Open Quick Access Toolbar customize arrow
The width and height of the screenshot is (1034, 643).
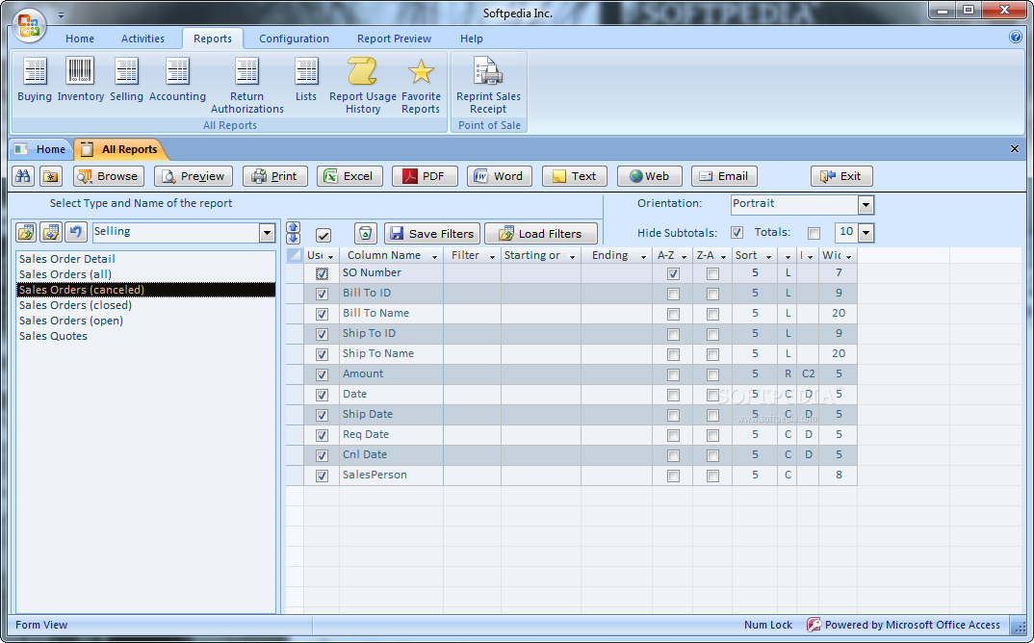61,14
